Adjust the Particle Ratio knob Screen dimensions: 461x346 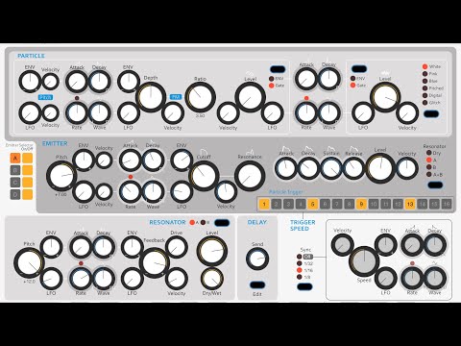click(201, 97)
